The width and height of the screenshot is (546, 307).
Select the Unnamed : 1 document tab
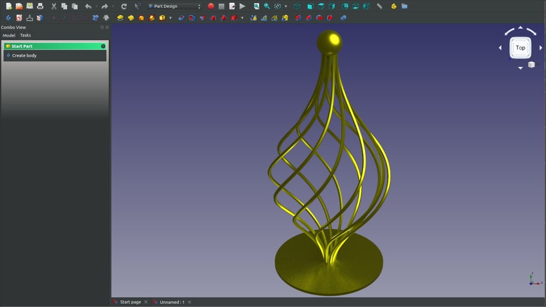click(172, 302)
